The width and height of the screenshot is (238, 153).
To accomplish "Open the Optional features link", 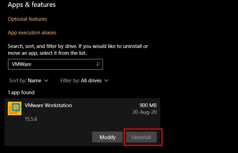I will pyautogui.click(x=27, y=19).
